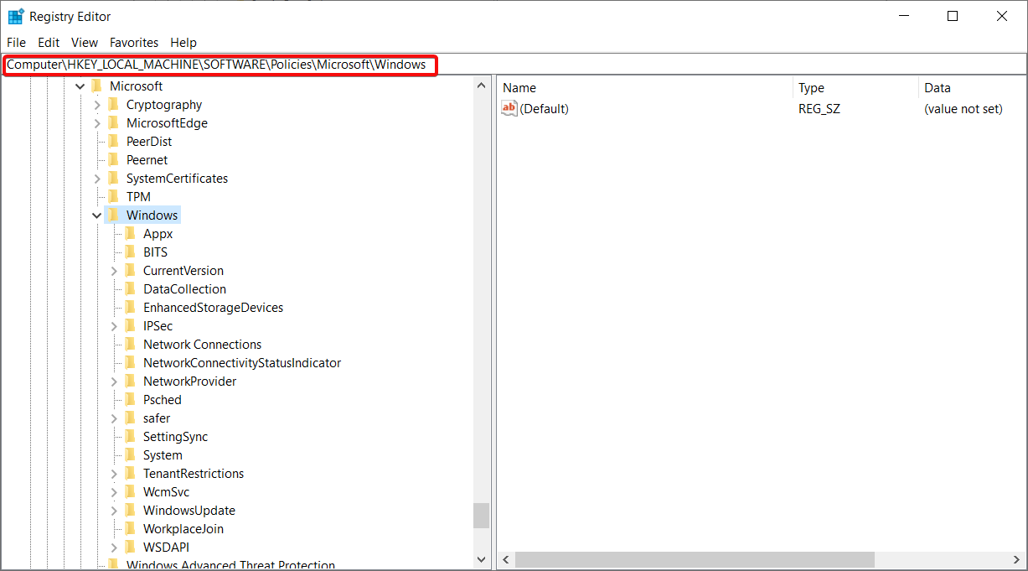The height and width of the screenshot is (571, 1028).
Task: Expand the SystemCertificates key
Action: (x=97, y=179)
